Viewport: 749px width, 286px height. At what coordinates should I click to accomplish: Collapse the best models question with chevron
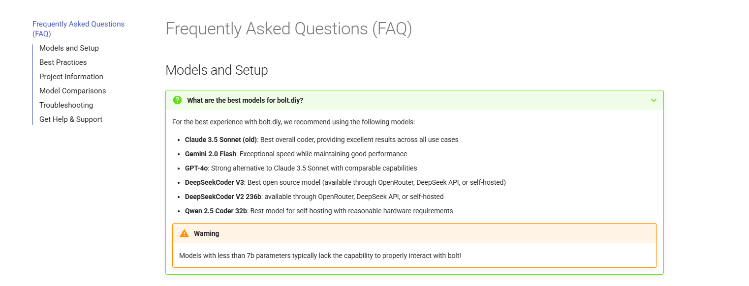coord(654,100)
